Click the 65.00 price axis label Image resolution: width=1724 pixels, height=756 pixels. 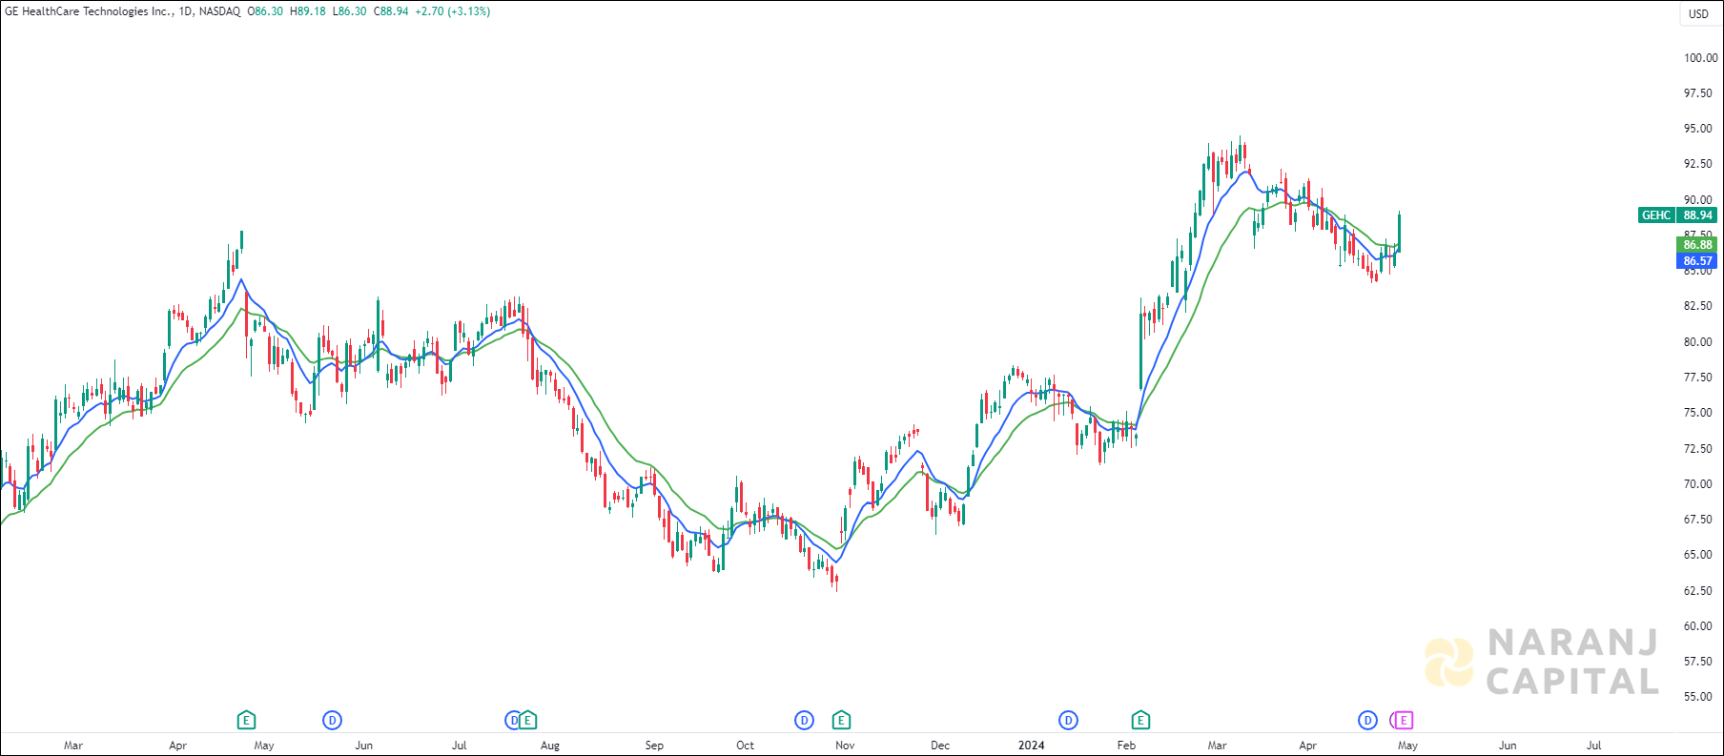1697,555
